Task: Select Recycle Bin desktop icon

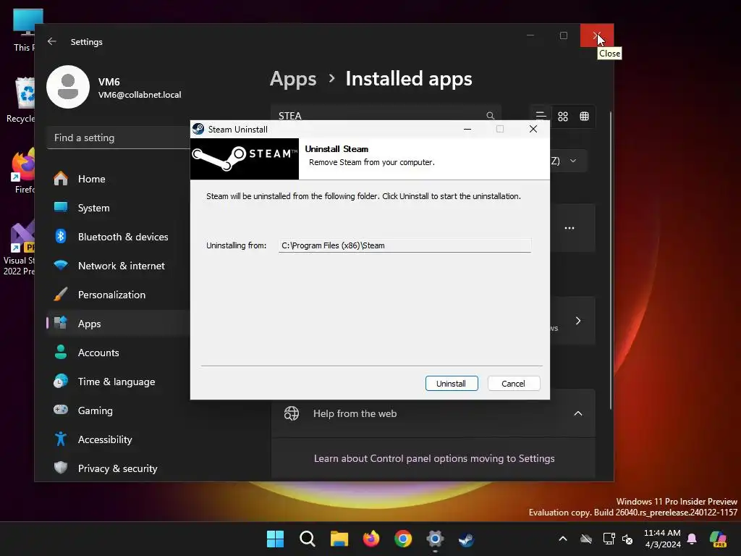Action: 22,99
